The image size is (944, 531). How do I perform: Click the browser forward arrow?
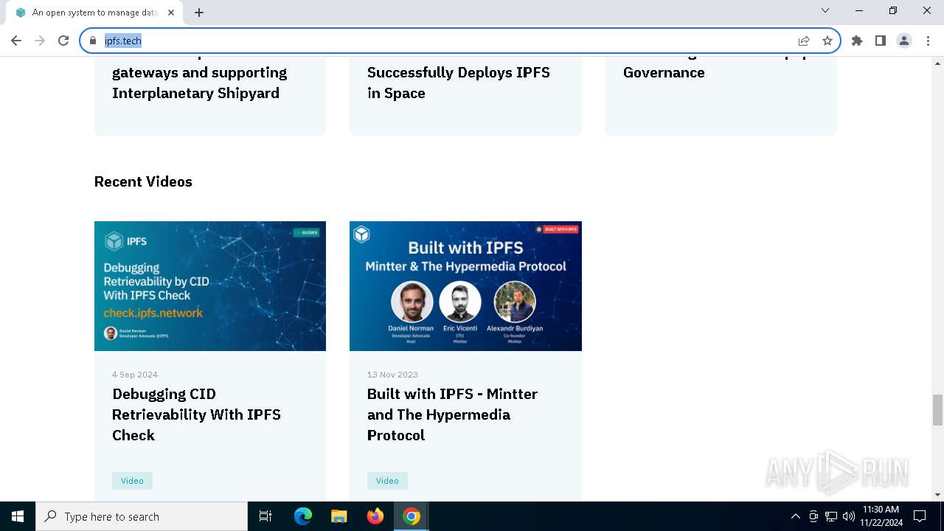pos(40,41)
